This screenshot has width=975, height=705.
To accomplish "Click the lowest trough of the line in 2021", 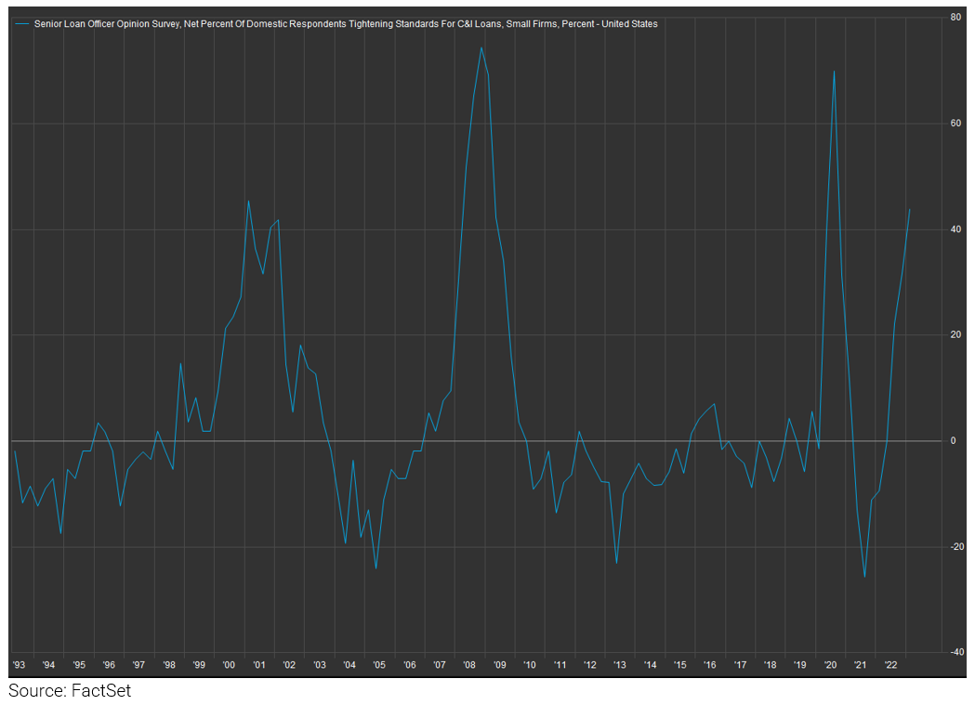I will [864, 577].
